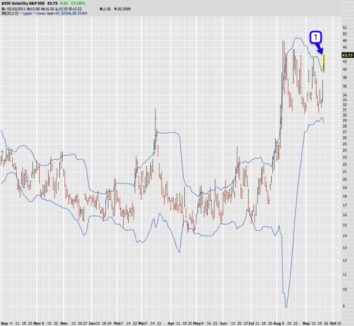Click the 9 level on price axis
This screenshot has height=326, width=354.
tap(344, 306)
